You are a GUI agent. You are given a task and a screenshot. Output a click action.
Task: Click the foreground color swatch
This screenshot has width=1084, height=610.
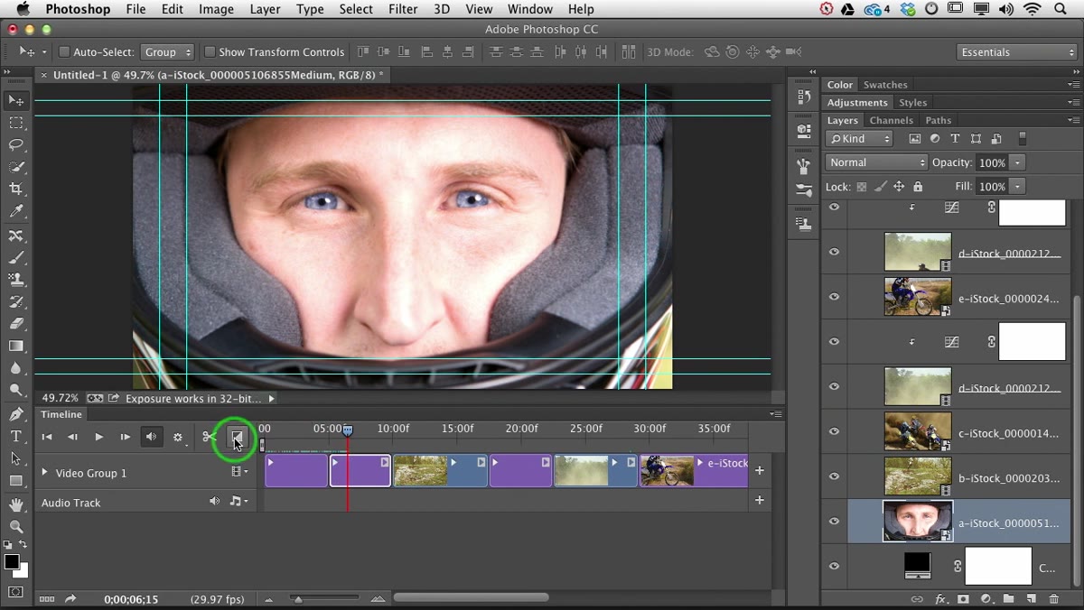pyautogui.click(x=12, y=562)
